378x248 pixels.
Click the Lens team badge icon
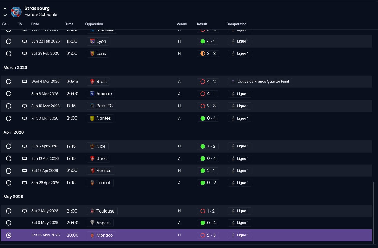[92, 54]
